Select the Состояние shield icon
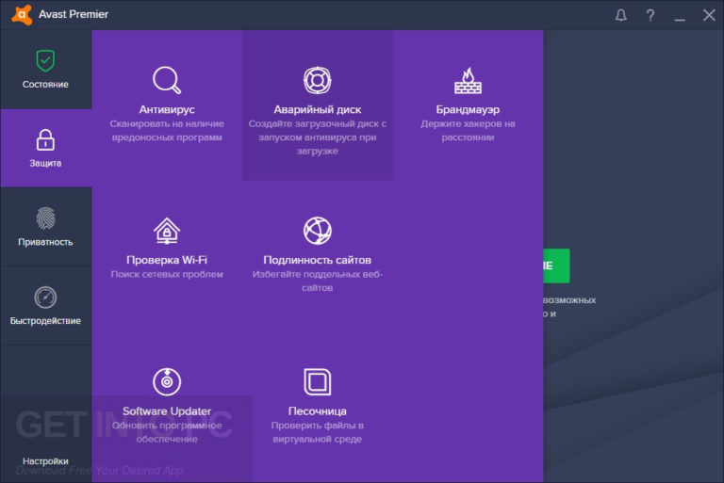724x483 pixels. point(45,60)
